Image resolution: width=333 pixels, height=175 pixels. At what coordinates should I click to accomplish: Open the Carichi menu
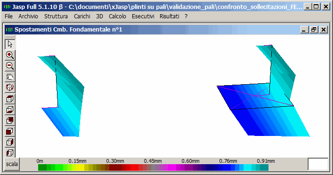pyautogui.click(x=82, y=16)
